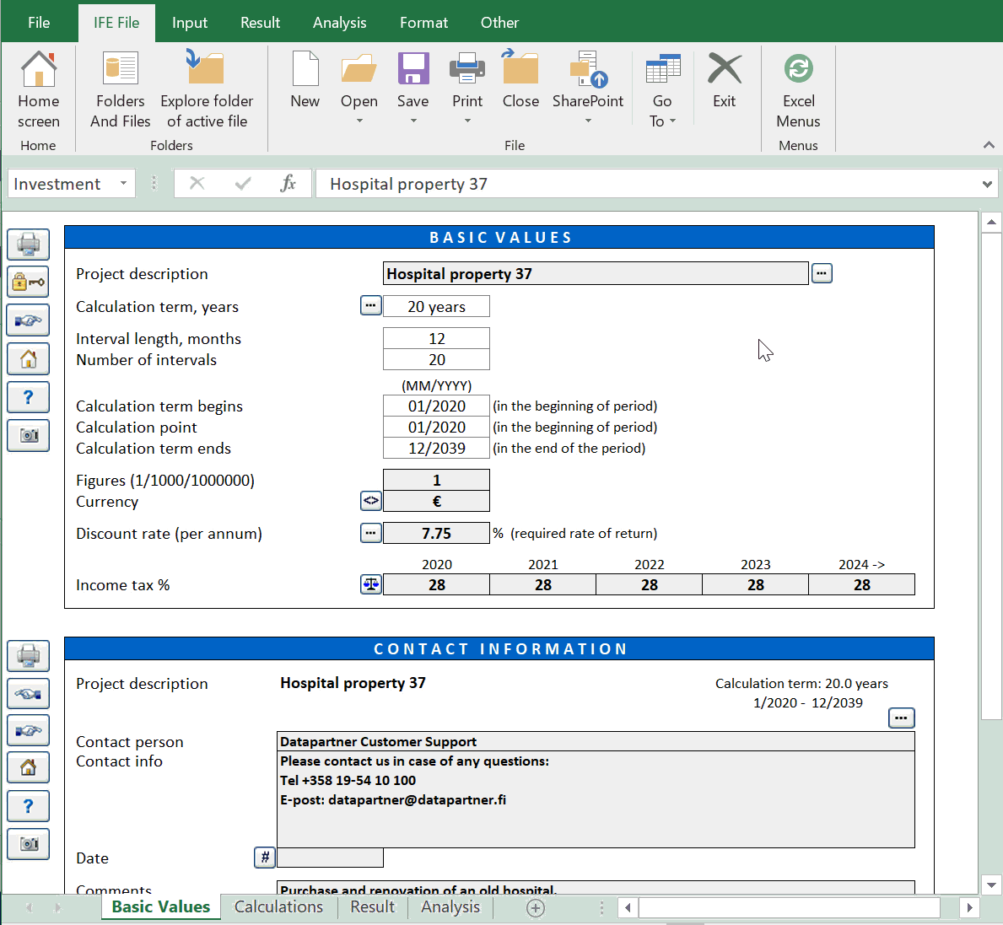Open the Home screen ribbon button
Image resolution: width=1003 pixels, height=925 pixels.
tap(38, 89)
